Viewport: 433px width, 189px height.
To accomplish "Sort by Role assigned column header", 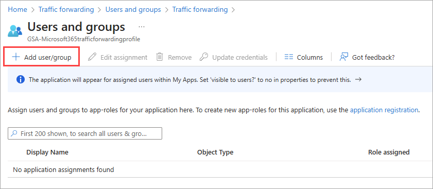I will pos(389,152).
